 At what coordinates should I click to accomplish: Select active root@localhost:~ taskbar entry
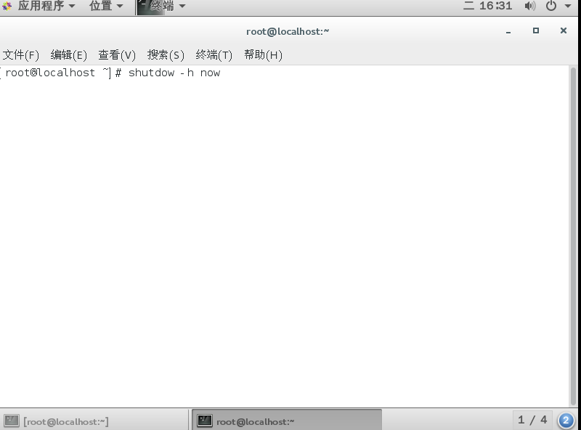pos(287,421)
